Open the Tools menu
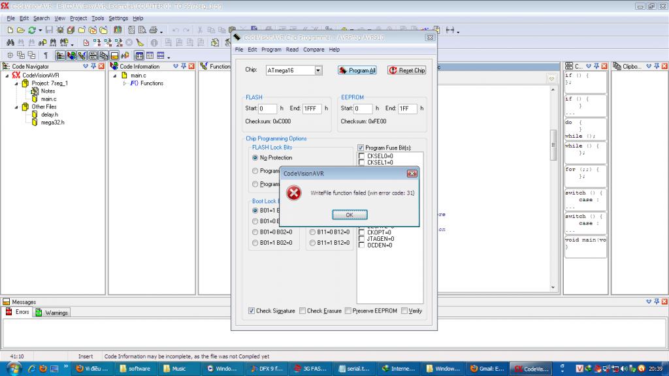 pos(97,18)
